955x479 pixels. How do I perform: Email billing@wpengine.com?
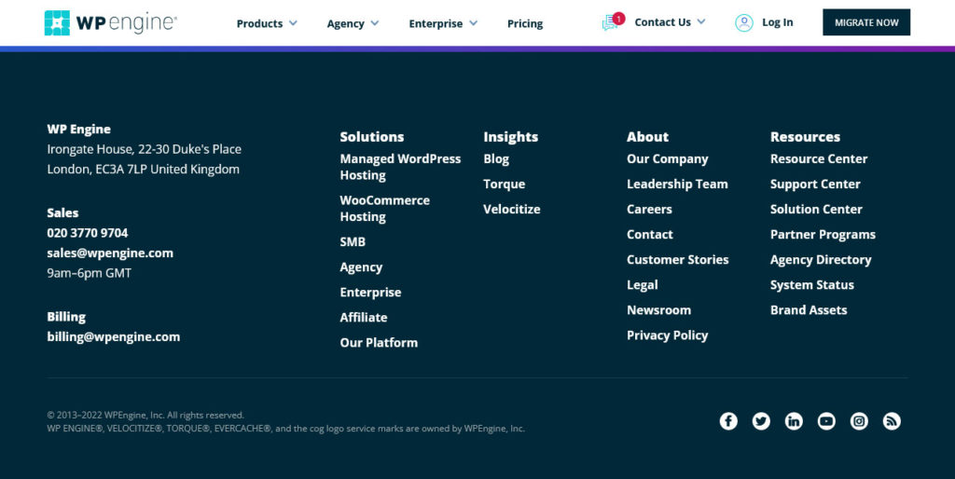(x=113, y=336)
